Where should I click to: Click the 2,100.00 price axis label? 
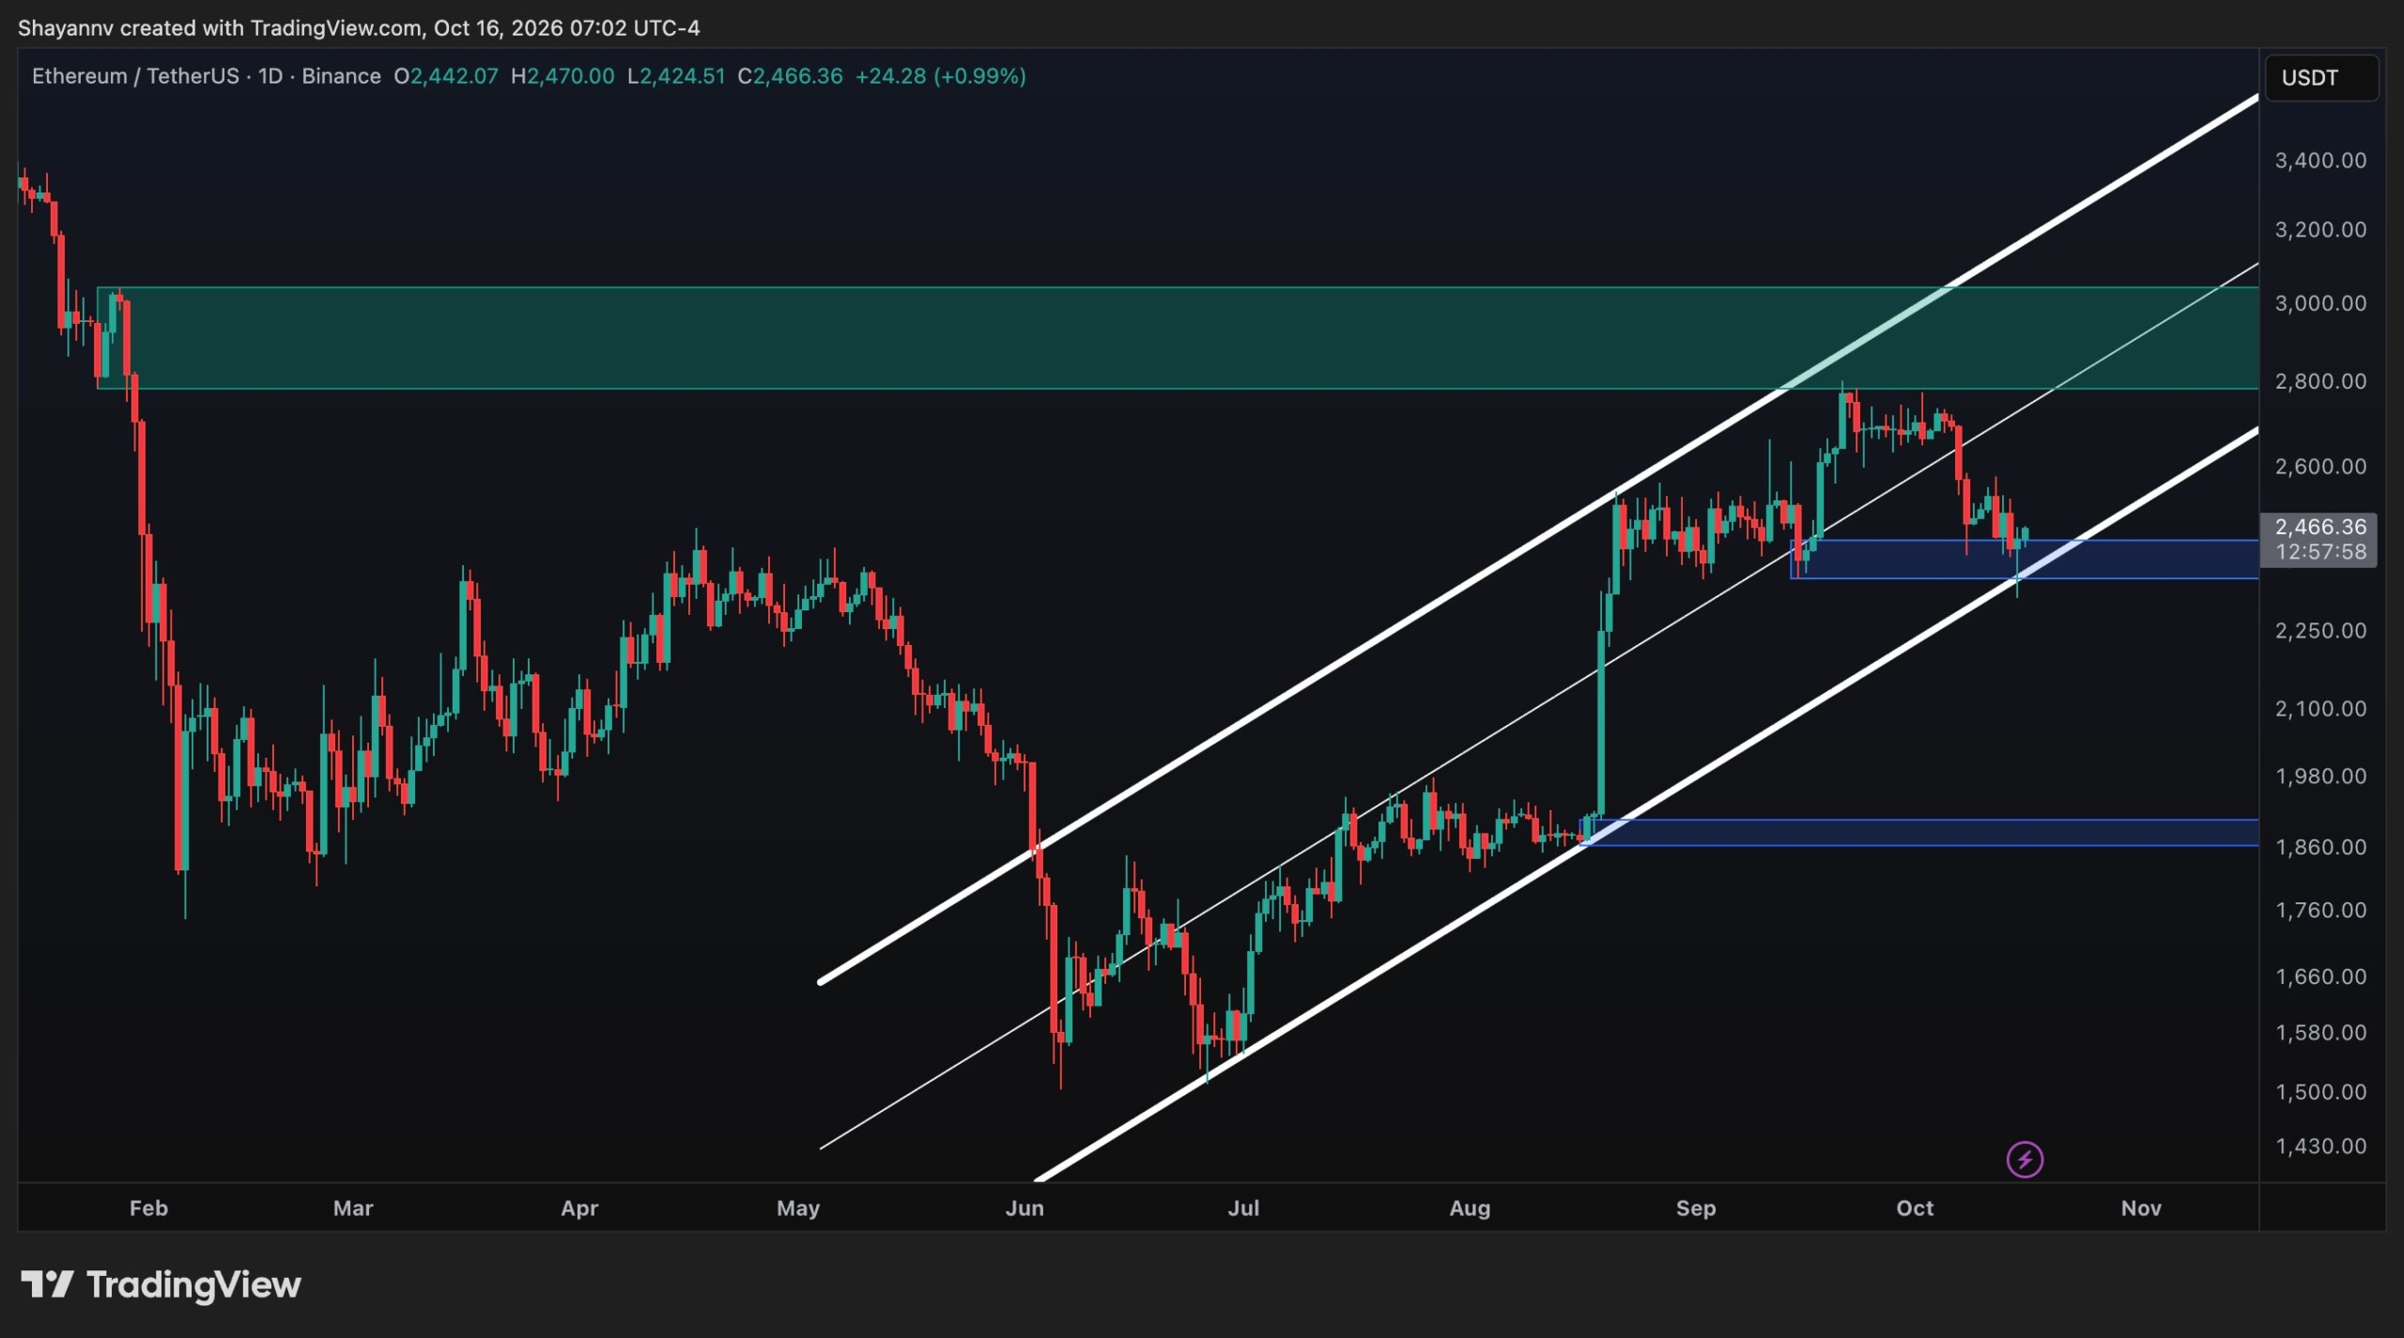click(2319, 709)
